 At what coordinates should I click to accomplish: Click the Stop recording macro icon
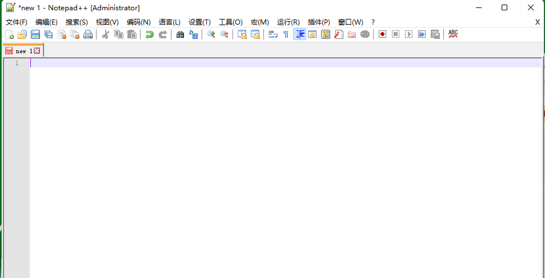(x=395, y=34)
